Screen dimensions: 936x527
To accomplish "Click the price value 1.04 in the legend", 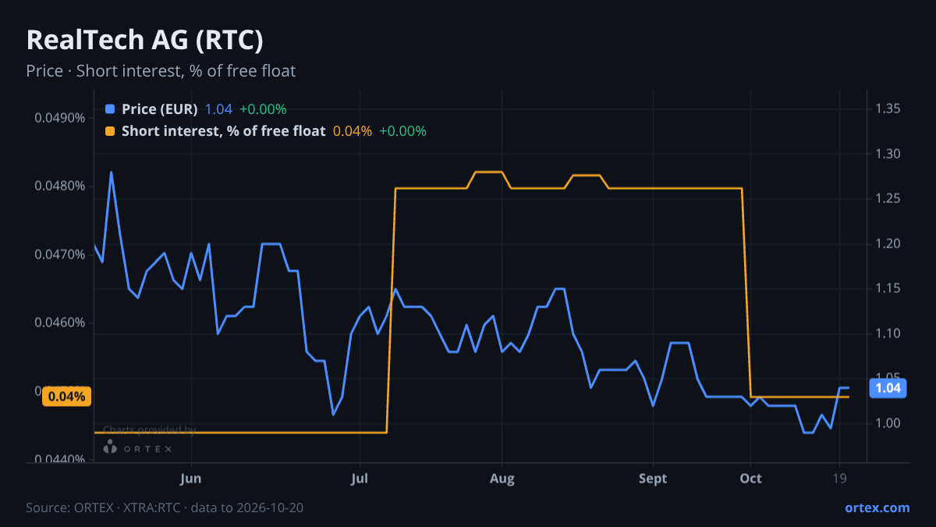I will [x=218, y=109].
